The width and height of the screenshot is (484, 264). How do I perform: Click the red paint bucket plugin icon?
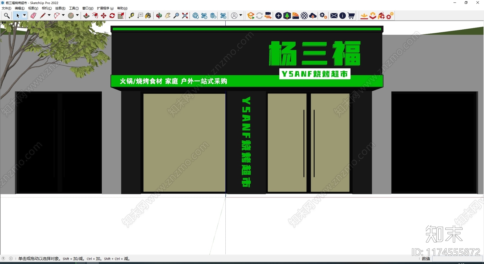pyautogui.click(x=381, y=16)
